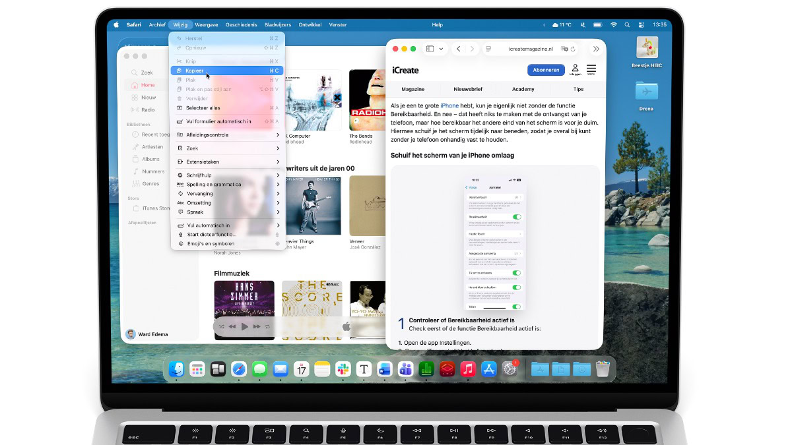Click the iCreate login person icon
Viewport: 792px width, 445px height.
click(576, 69)
